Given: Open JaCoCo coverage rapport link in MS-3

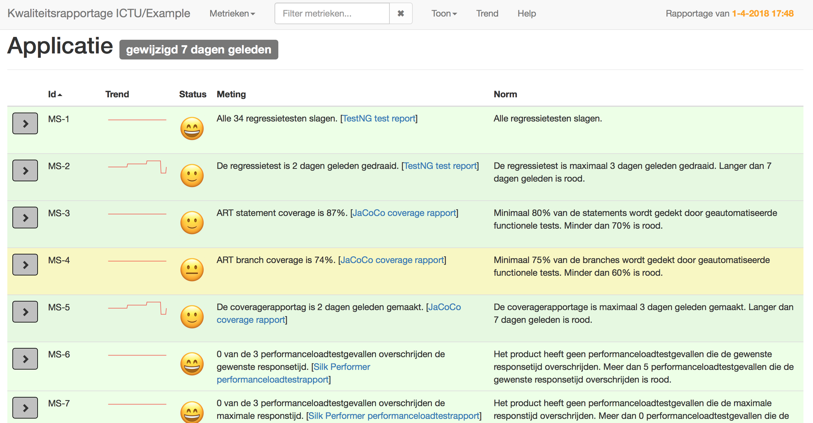Looking at the screenshot, I should pos(404,213).
